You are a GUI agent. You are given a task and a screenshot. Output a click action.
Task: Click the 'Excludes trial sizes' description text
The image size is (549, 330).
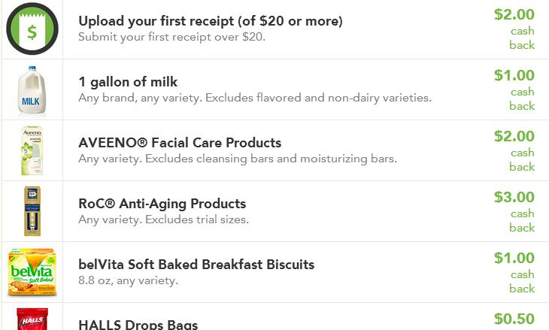tap(197, 219)
